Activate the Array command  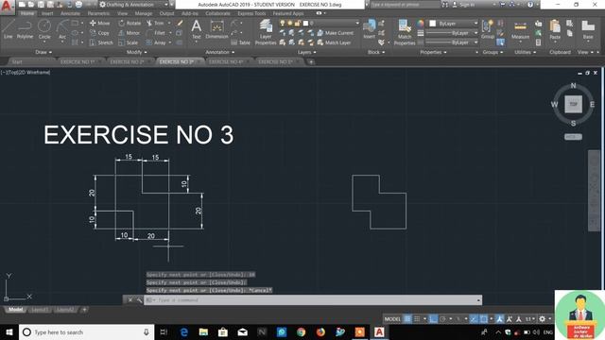tap(156, 42)
